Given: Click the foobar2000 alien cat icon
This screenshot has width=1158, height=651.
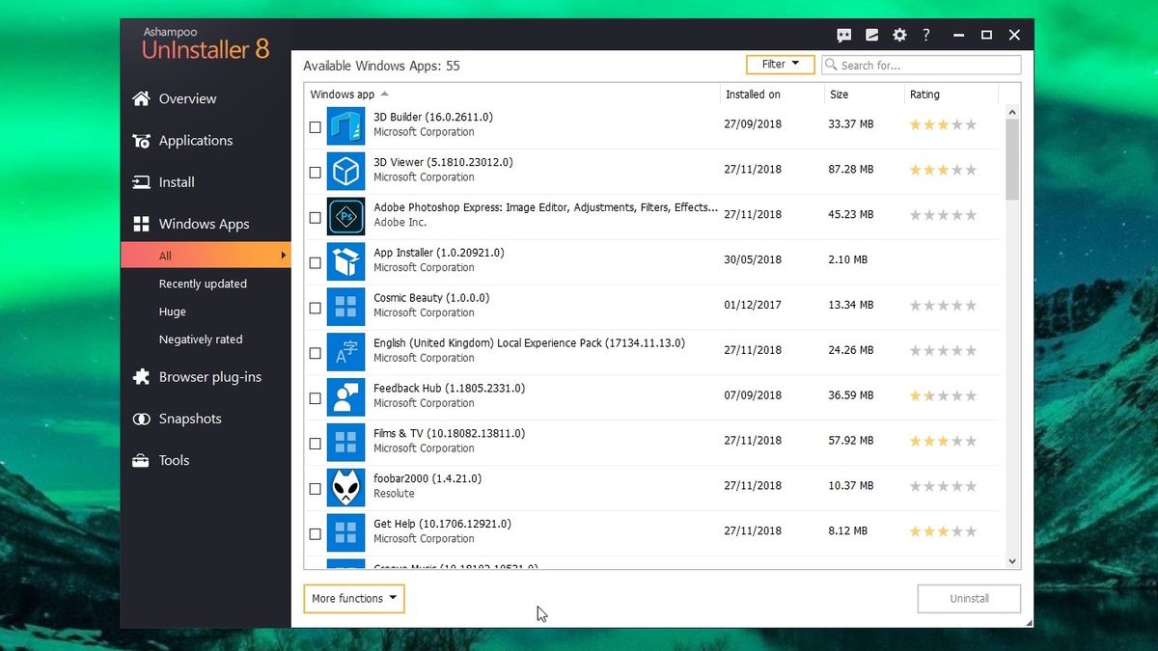Looking at the screenshot, I should 345,488.
